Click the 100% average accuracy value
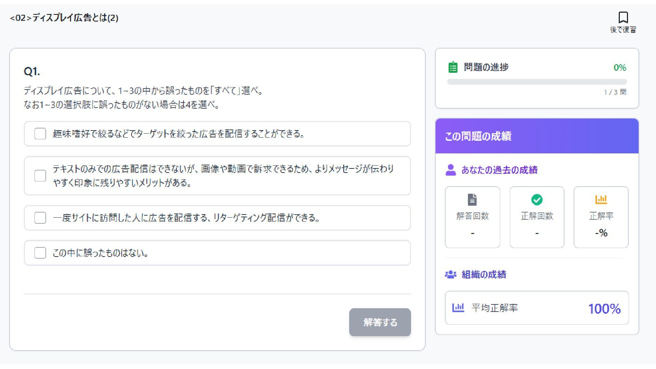Screen dimensions: 656x369 click(x=604, y=309)
